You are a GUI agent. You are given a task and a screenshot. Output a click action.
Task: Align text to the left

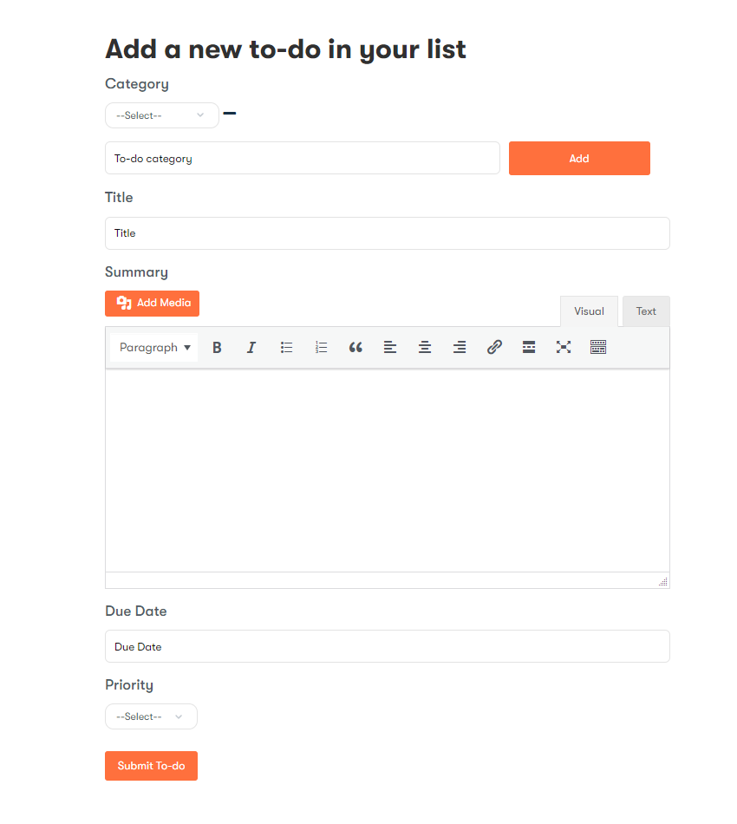(390, 347)
